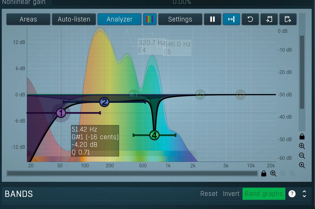This screenshot has height=209, width=315.
Task: Select EQ band 4 node
Action: 154,136
